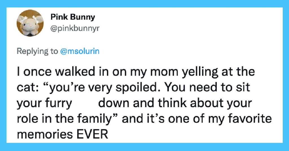Click 'think about your' in the tweet
The width and height of the screenshot is (289, 151).
(x=205, y=103)
